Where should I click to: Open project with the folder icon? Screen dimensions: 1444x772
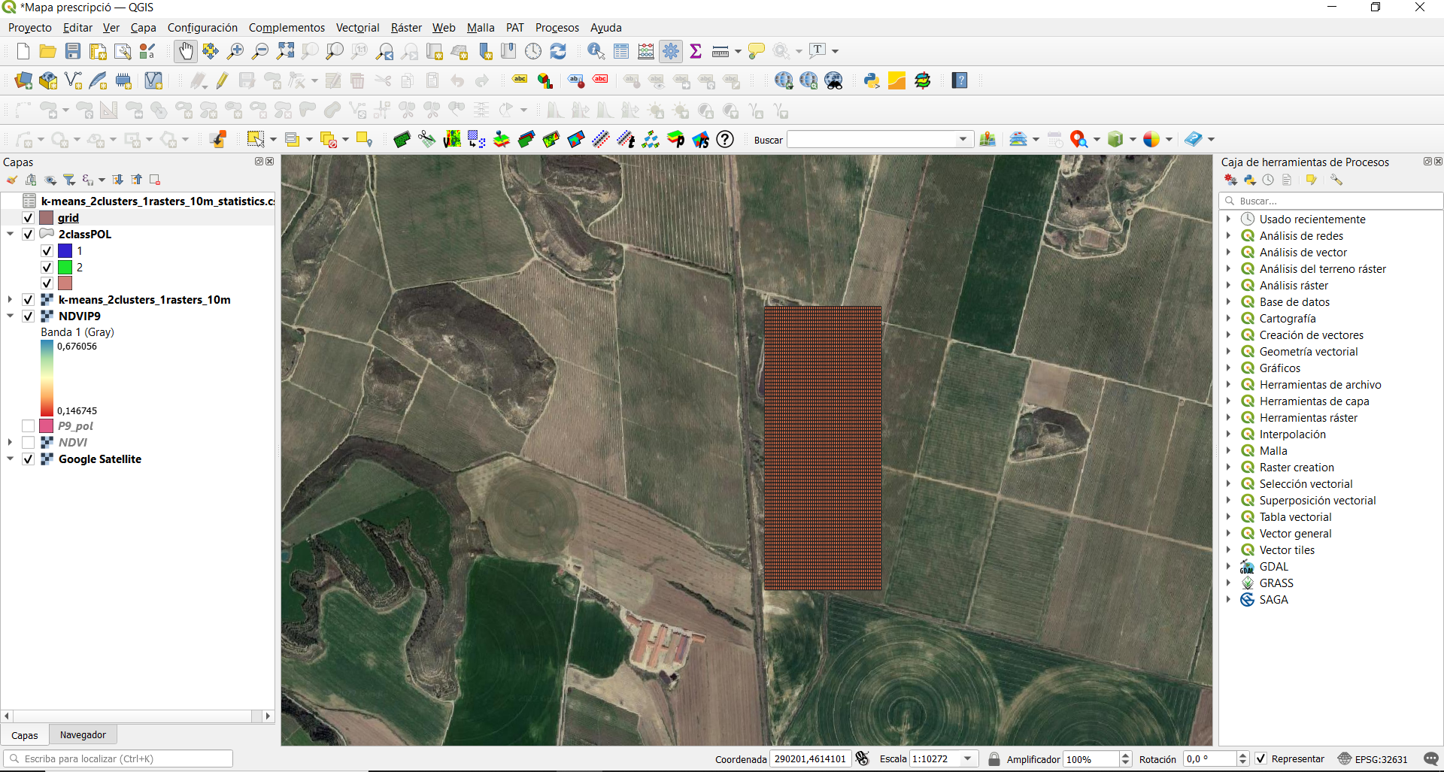[x=48, y=51]
